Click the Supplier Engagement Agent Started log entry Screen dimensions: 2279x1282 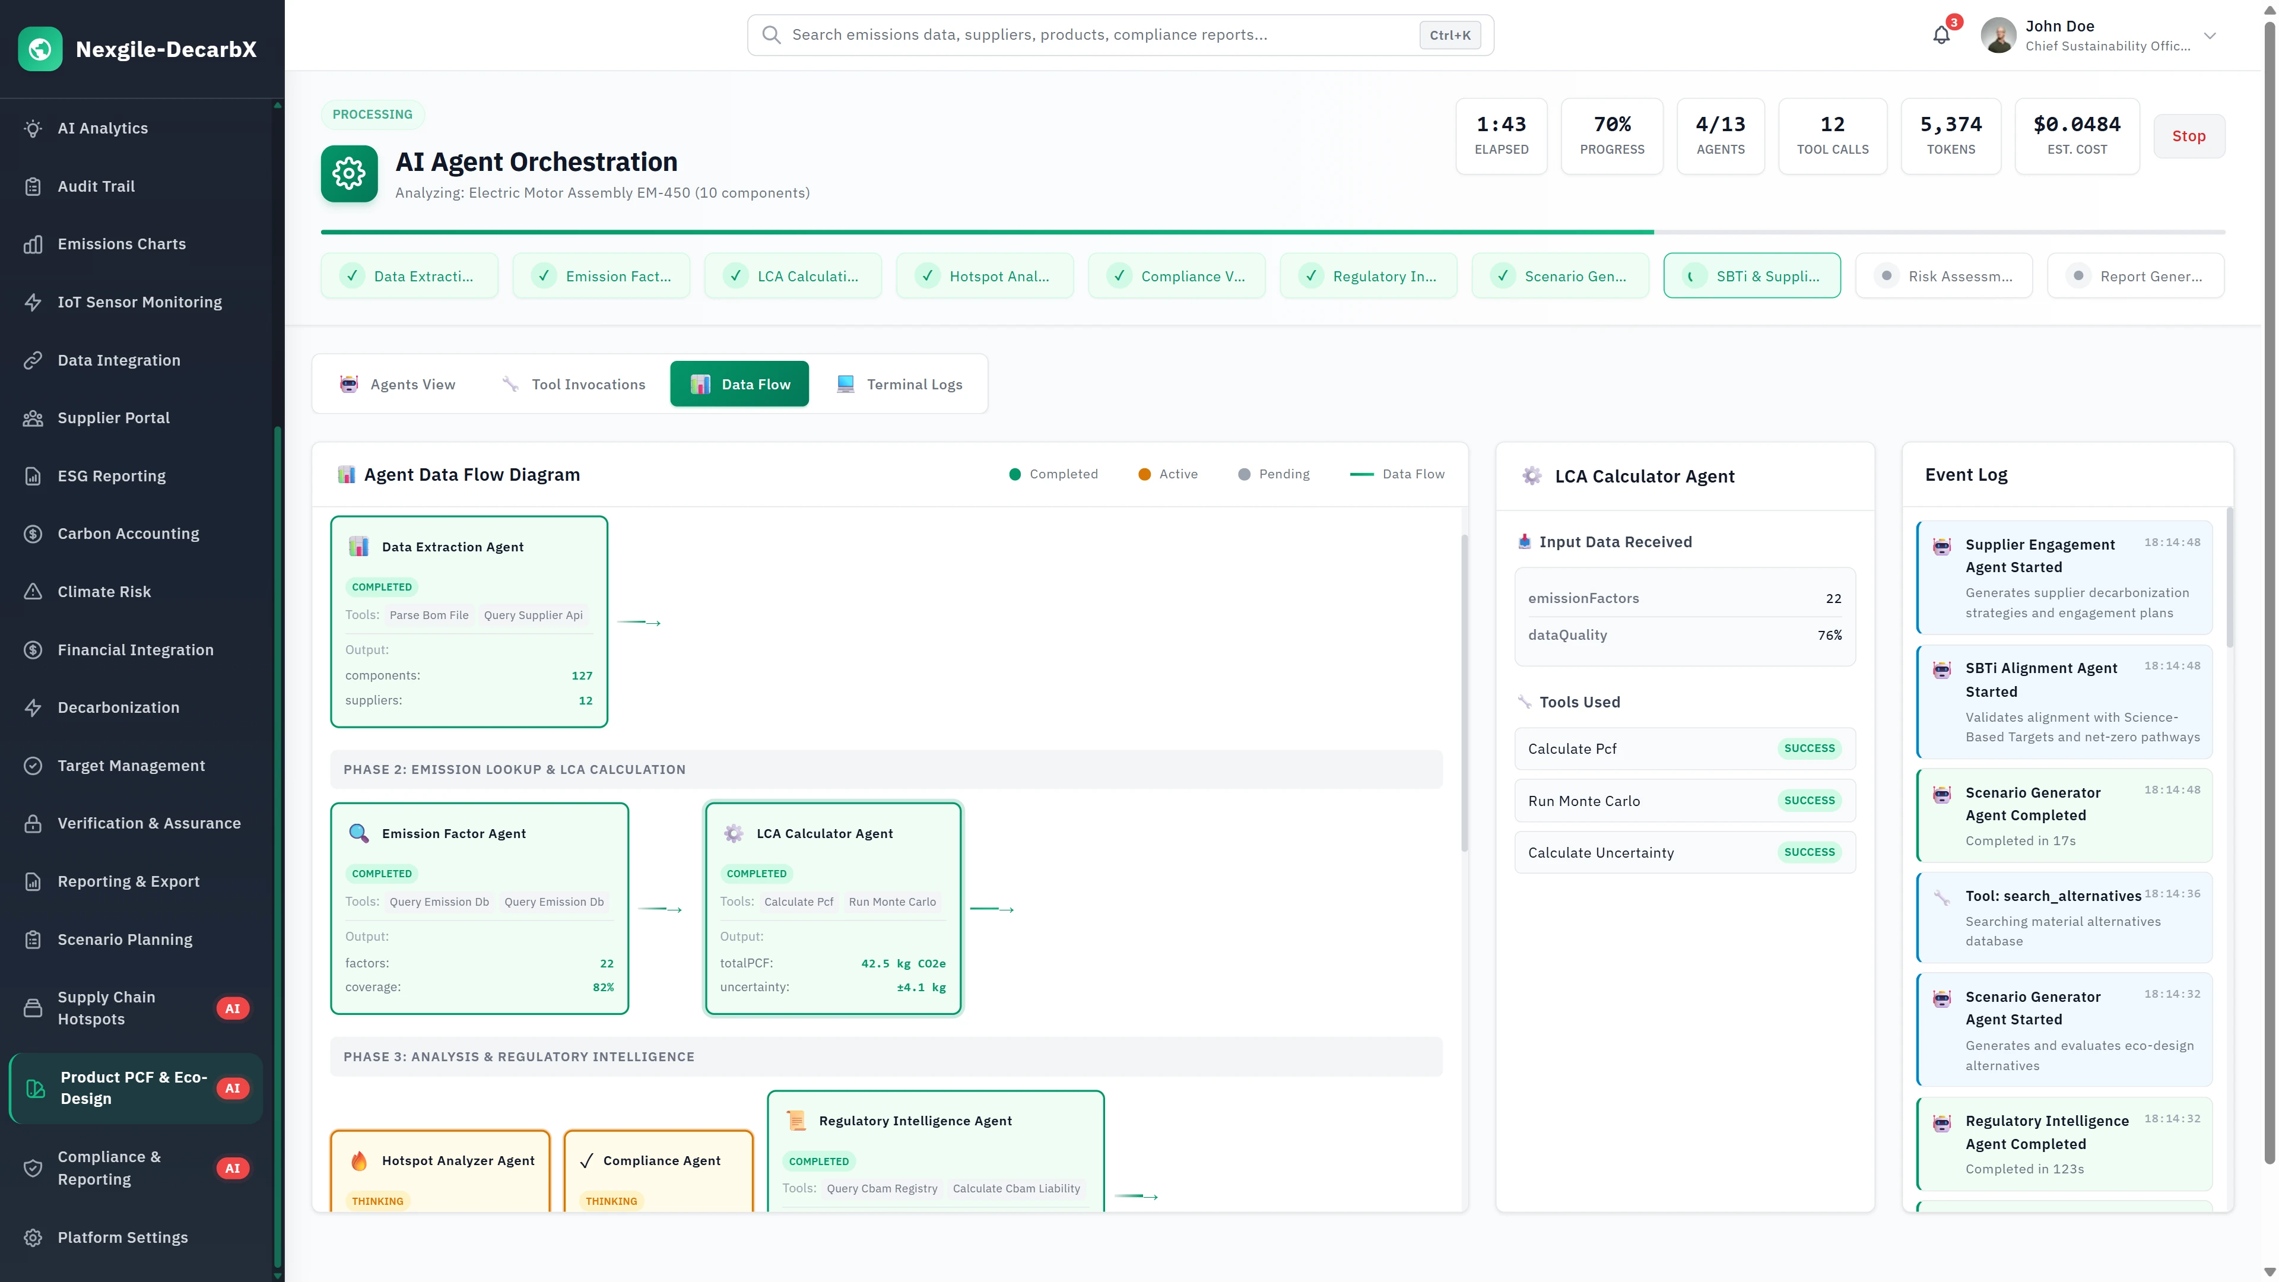(x=2065, y=577)
